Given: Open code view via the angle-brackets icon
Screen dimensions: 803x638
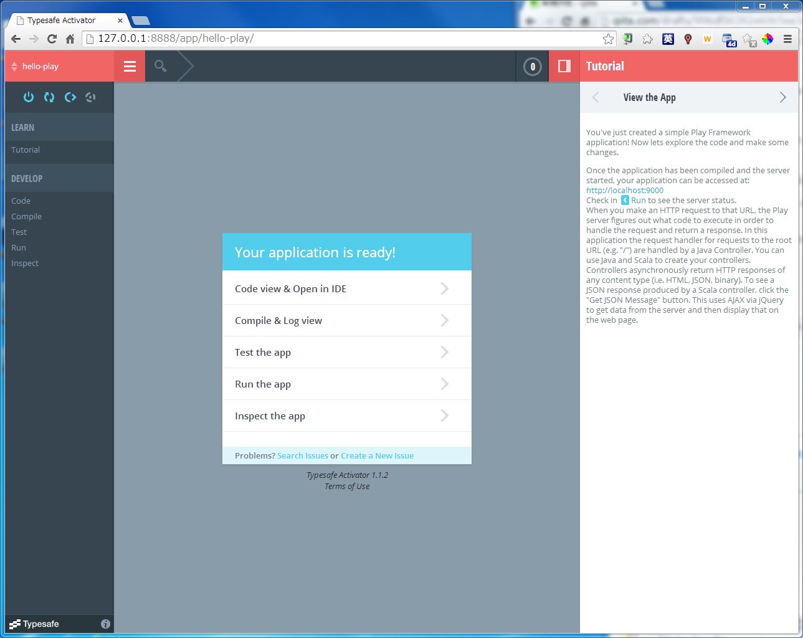Looking at the screenshot, I should click(70, 97).
